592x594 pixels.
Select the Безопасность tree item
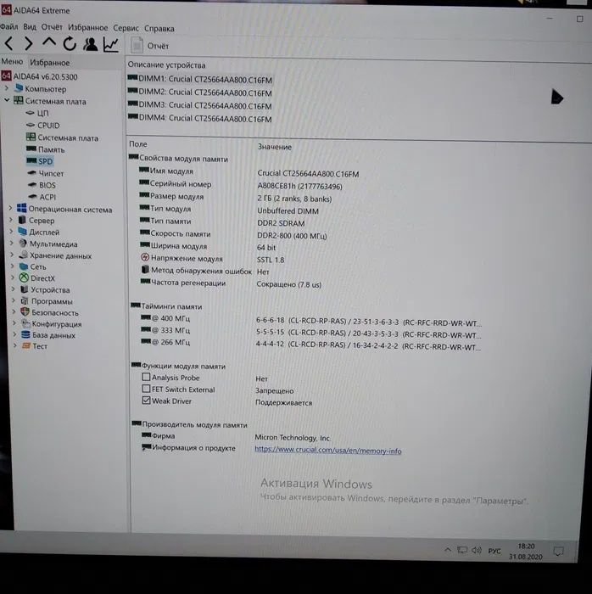click(55, 312)
